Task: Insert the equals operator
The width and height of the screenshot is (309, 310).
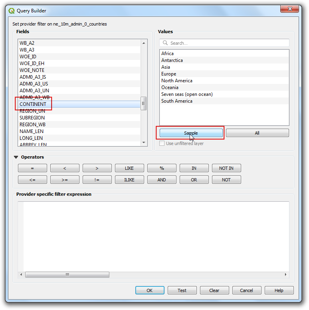Action: pos(32,168)
